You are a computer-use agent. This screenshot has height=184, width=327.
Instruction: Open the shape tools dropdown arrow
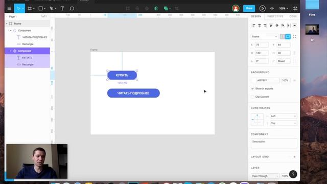[44, 9]
